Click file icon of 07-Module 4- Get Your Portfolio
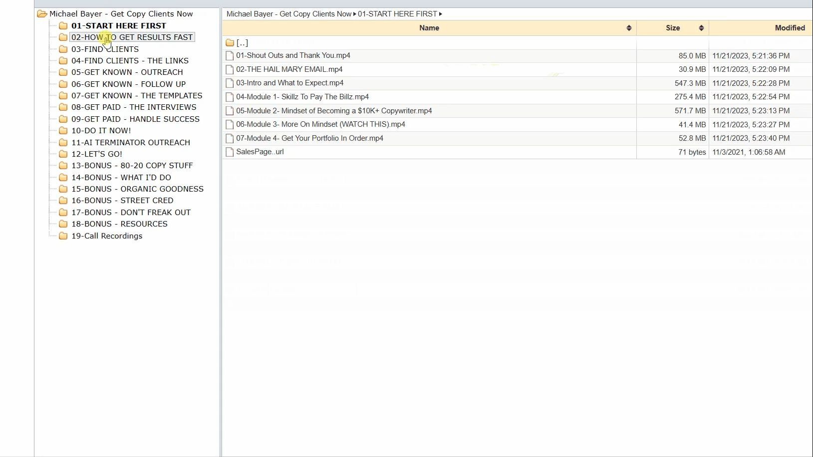 pos(230,138)
